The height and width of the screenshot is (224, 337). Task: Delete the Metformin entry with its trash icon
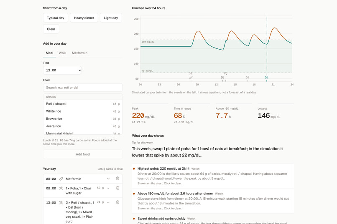[117, 179]
